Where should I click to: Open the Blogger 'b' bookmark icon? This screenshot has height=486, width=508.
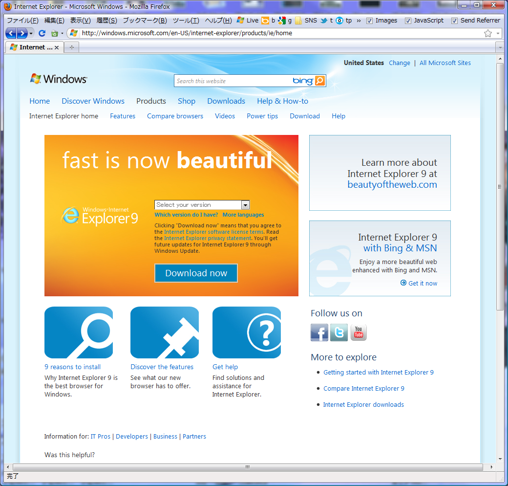click(x=268, y=21)
